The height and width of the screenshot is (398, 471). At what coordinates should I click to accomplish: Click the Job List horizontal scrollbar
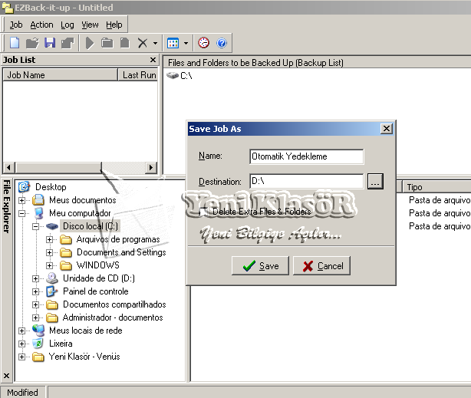coord(54,167)
